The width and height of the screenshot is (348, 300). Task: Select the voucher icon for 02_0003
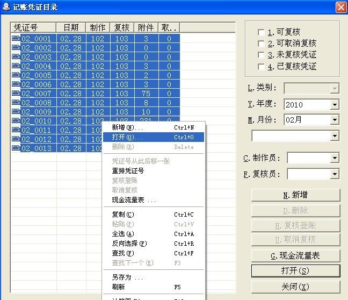click(16, 57)
